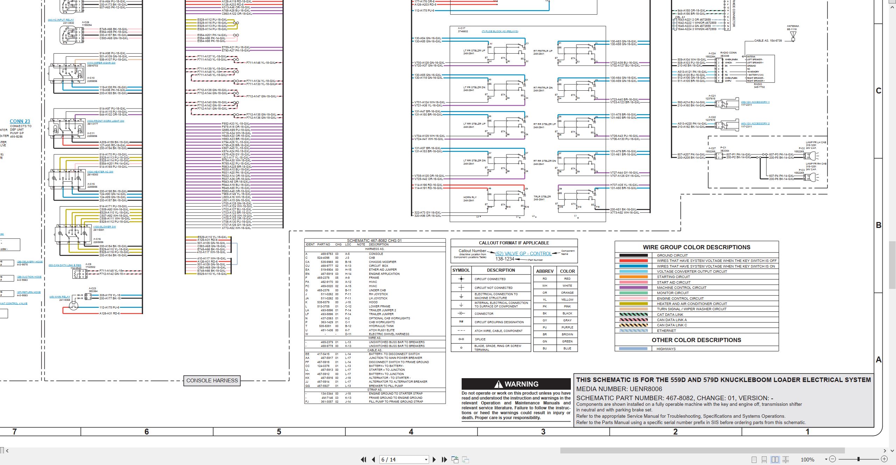Open the (53) CAN DATA LINK B RES link
Image resolution: width=896 pixels, height=465 pixels.
point(65,265)
